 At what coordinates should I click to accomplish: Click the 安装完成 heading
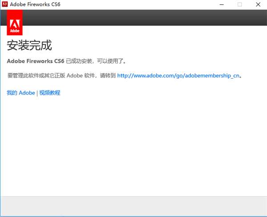tap(29, 45)
